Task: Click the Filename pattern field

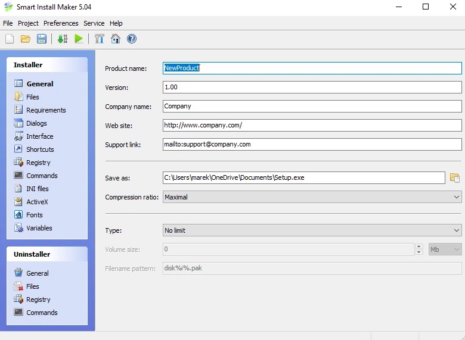Action: click(312, 268)
